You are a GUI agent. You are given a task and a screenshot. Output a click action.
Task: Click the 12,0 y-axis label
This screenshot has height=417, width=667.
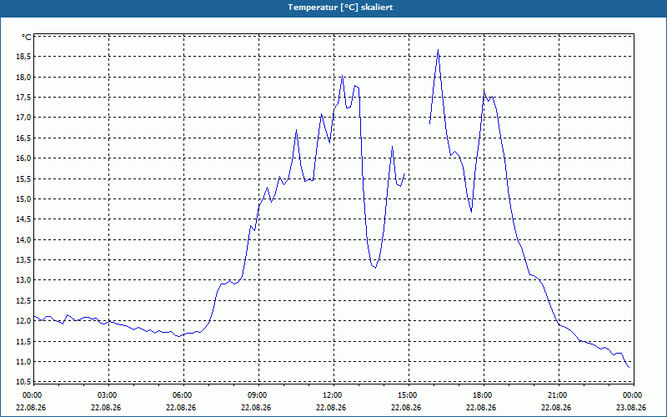tap(24, 321)
